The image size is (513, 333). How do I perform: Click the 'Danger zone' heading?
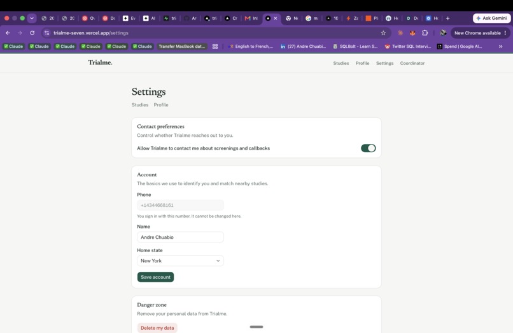[152, 305]
